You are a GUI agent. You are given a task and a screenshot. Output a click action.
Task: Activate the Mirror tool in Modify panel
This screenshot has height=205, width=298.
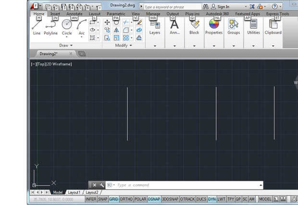click(116, 30)
